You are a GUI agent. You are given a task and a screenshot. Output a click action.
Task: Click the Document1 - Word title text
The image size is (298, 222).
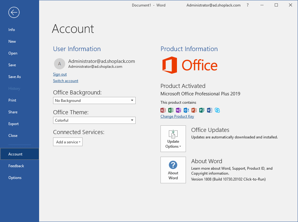coord(149,5)
